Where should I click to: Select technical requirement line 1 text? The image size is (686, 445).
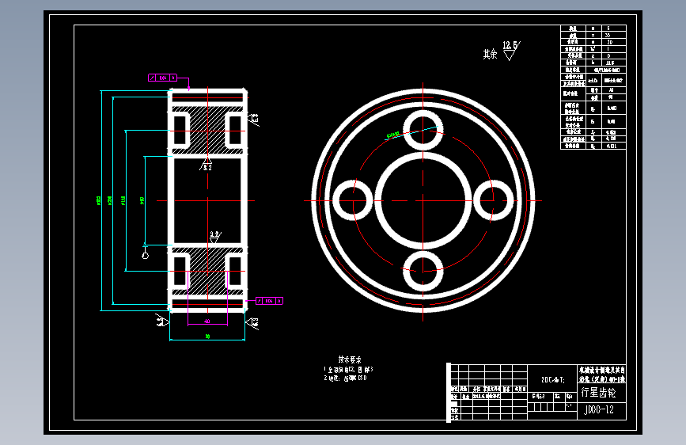pyautogui.click(x=348, y=370)
